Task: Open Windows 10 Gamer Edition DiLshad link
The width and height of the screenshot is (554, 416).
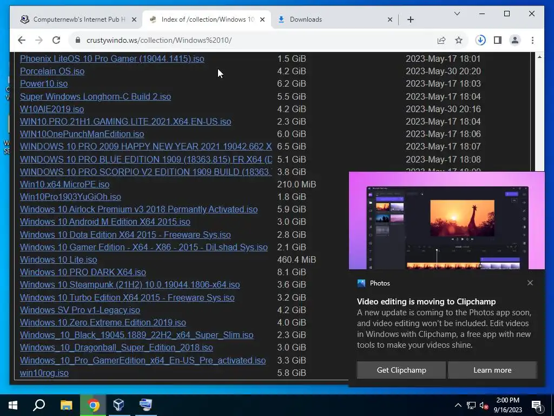Action: [x=144, y=247]
